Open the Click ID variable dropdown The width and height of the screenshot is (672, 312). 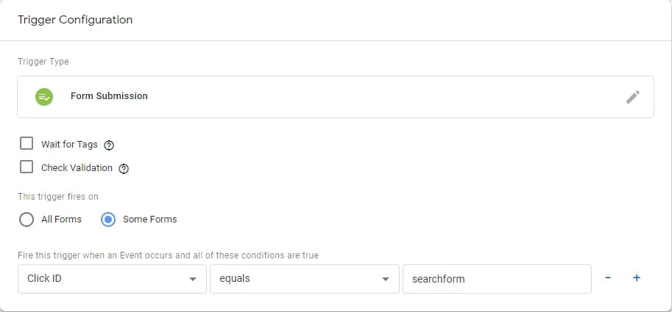(x=111, y=279)
